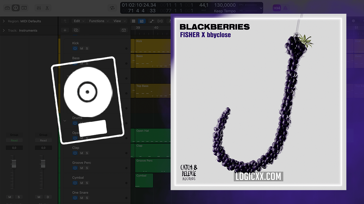The image size is (364, 204).
Task: Toggle power on the Kick track
Action: click(x=75, y=48)
